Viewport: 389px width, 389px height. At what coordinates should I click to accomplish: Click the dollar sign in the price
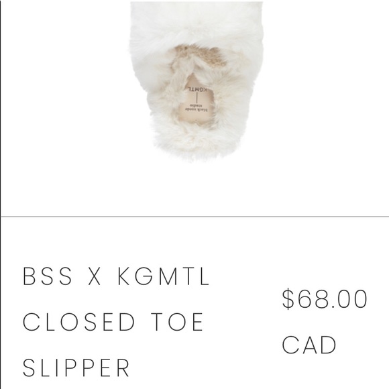(x=288, y=299)
